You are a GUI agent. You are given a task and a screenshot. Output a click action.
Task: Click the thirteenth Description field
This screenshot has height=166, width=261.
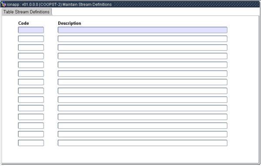coord(143,134)
